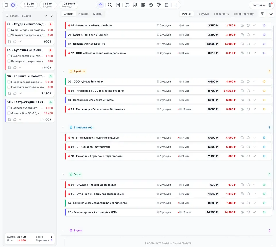The width and height of the screenshot is (276, 247).
Task: Switch to the «Неделя» tab
Action: point(83,14)
